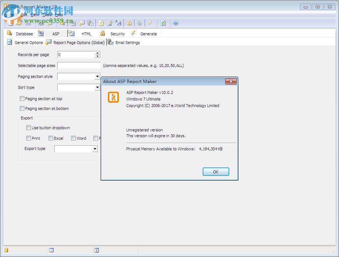
Task: Click the database cylinder with page toolbar icon
Action: (x=90, y=23)
